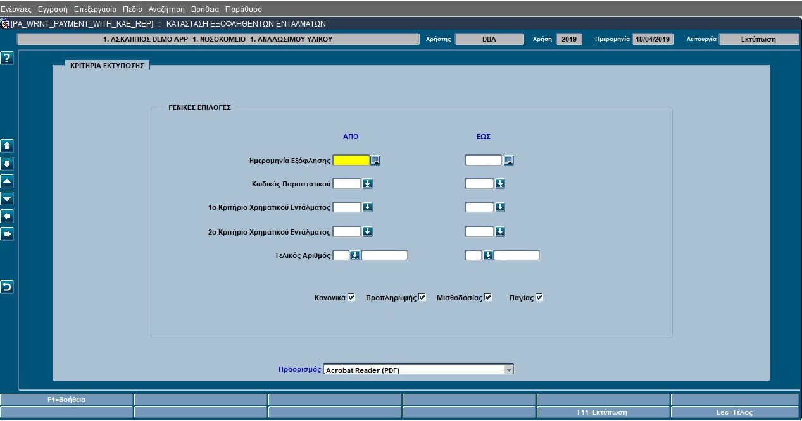Click ΑΠΟ Τελικός Αριθμός small code field
Screen dimensions: 802x421
341,255
